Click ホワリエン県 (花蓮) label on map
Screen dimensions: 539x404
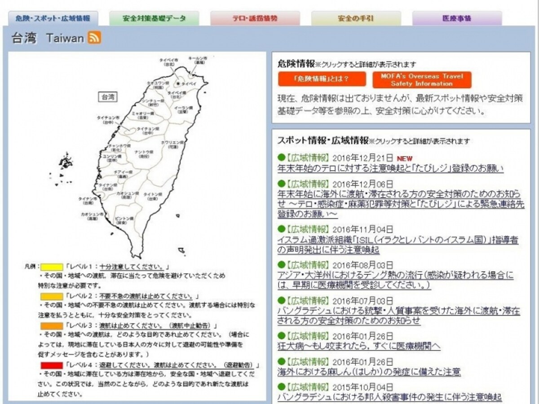click(x=172, y=144)
